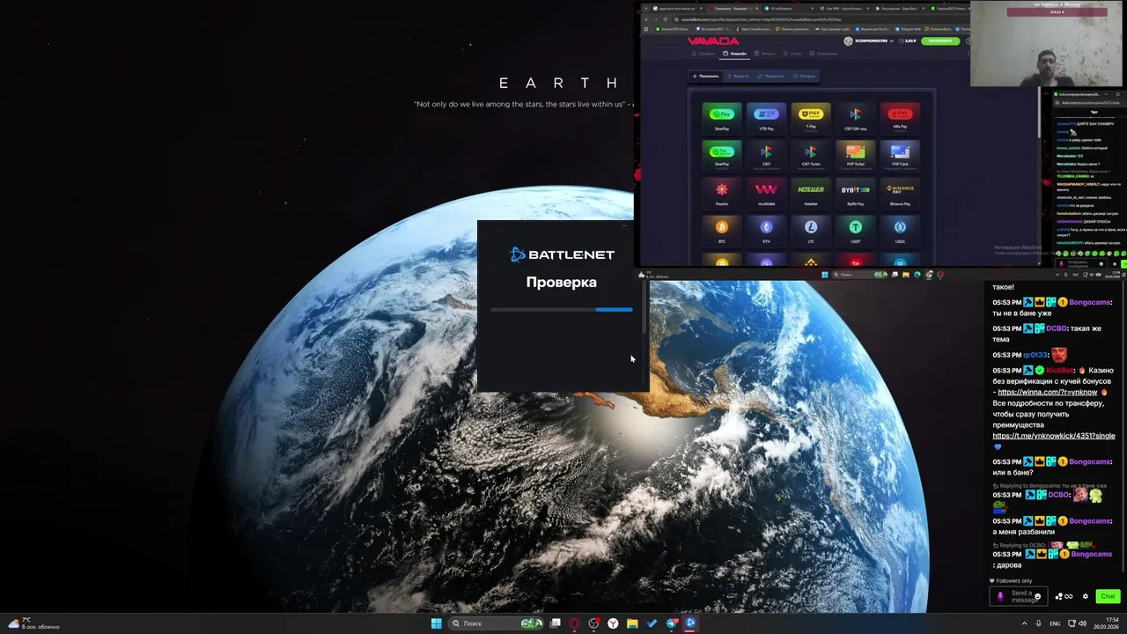The image size is (1127, 634).
Task: Open File Explorer from the taskbar
Action: 632,623
